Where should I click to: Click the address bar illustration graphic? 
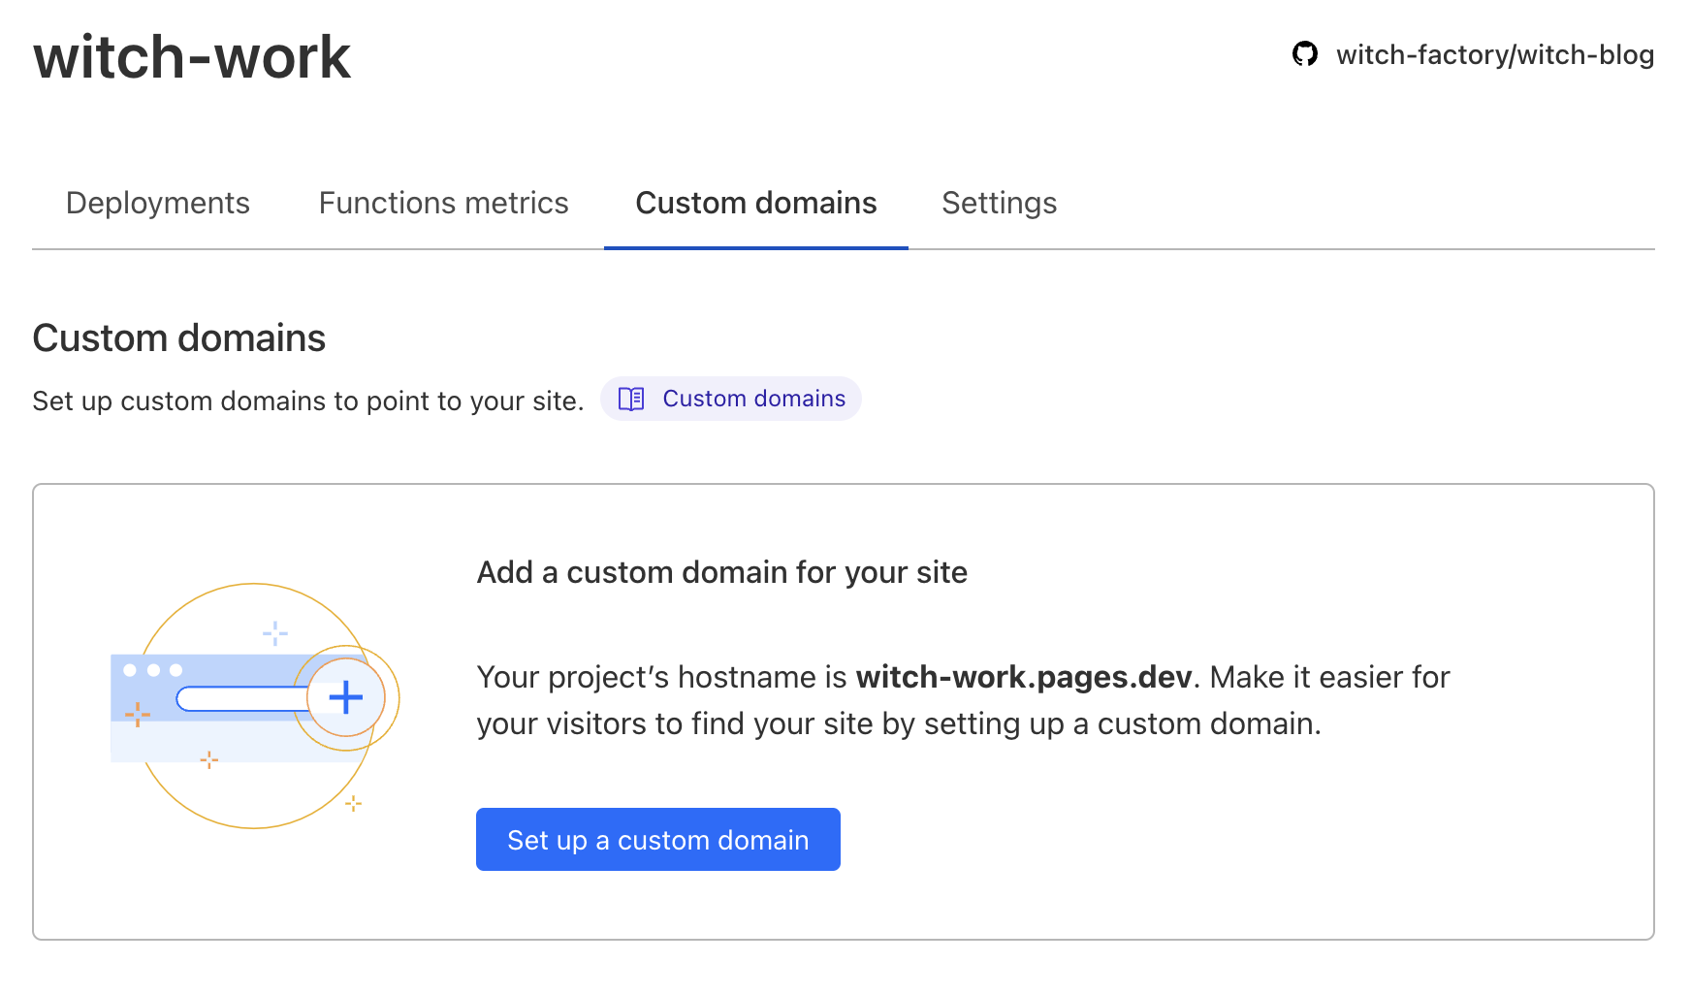(241, 696)
